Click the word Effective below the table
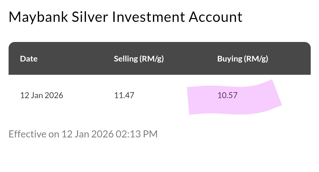 coord(27,134)
